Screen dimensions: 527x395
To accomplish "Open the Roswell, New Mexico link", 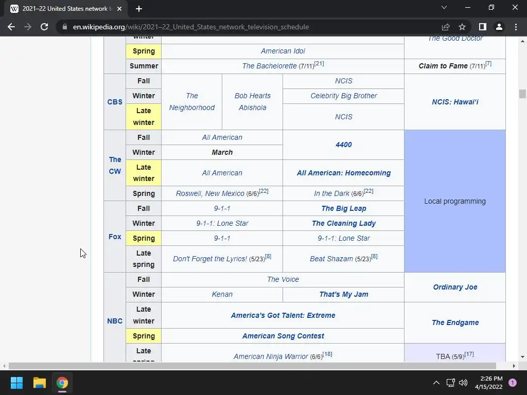I will (x=210, y=193).
